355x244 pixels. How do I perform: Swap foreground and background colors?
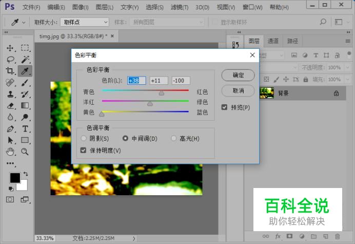[26, 174]
